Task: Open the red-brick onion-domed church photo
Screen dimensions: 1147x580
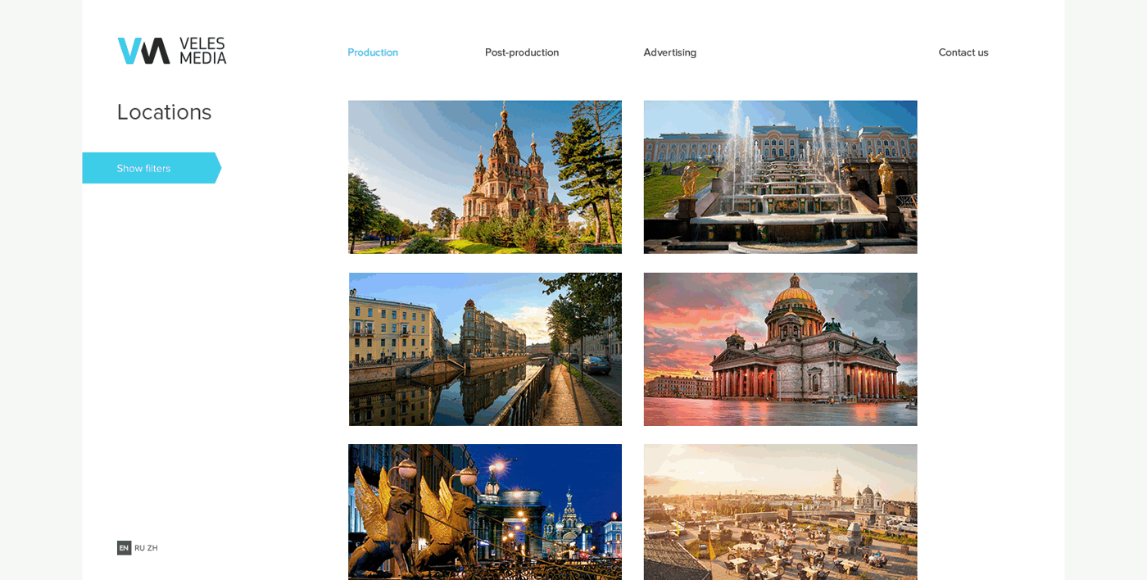Action: (x=485, y=177)
